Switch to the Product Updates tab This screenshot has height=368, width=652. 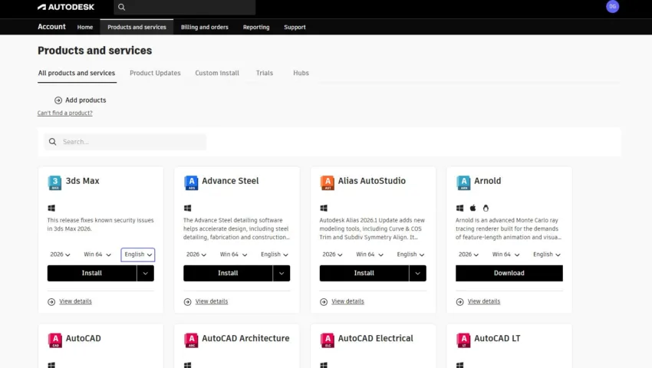click(x=155, y=73)
